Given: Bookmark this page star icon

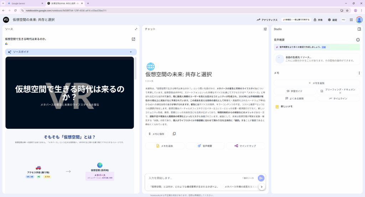Looking at the screenshot, I should (x=347, y=10).
